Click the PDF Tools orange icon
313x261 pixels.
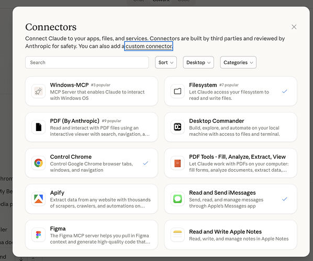coord(177,163)
